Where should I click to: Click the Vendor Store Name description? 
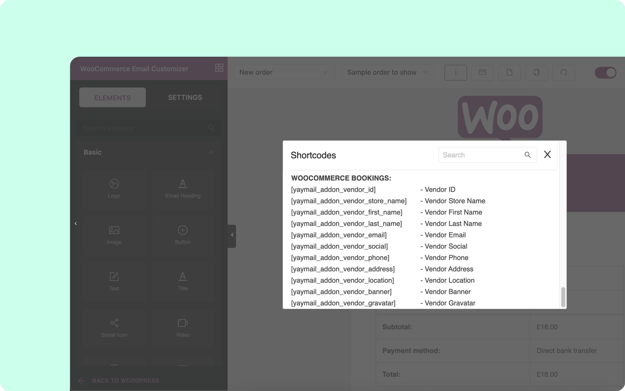pos(453,201)
